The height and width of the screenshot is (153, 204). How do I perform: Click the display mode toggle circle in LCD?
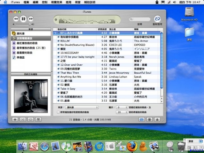(x=56, y=20)
